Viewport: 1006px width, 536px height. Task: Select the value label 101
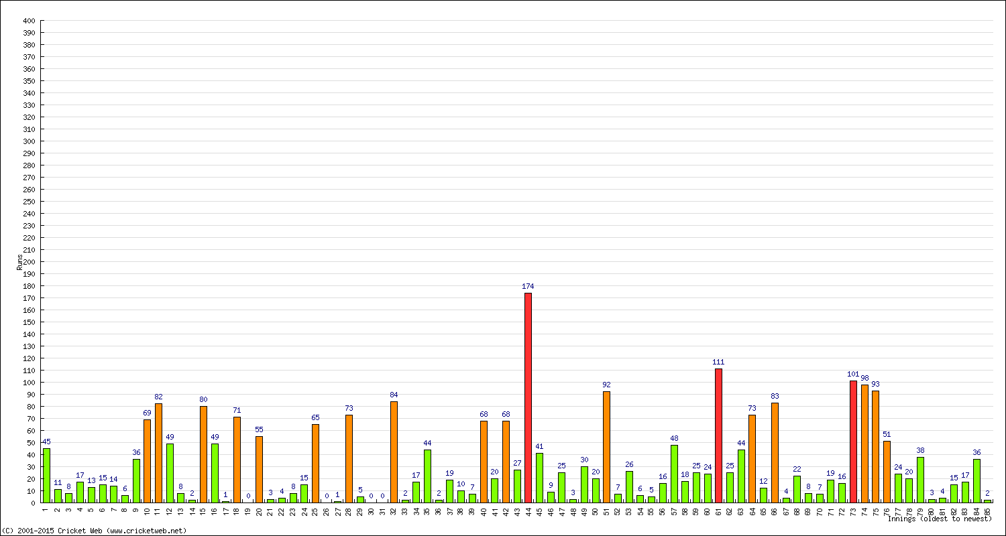[x=853, y=375]
